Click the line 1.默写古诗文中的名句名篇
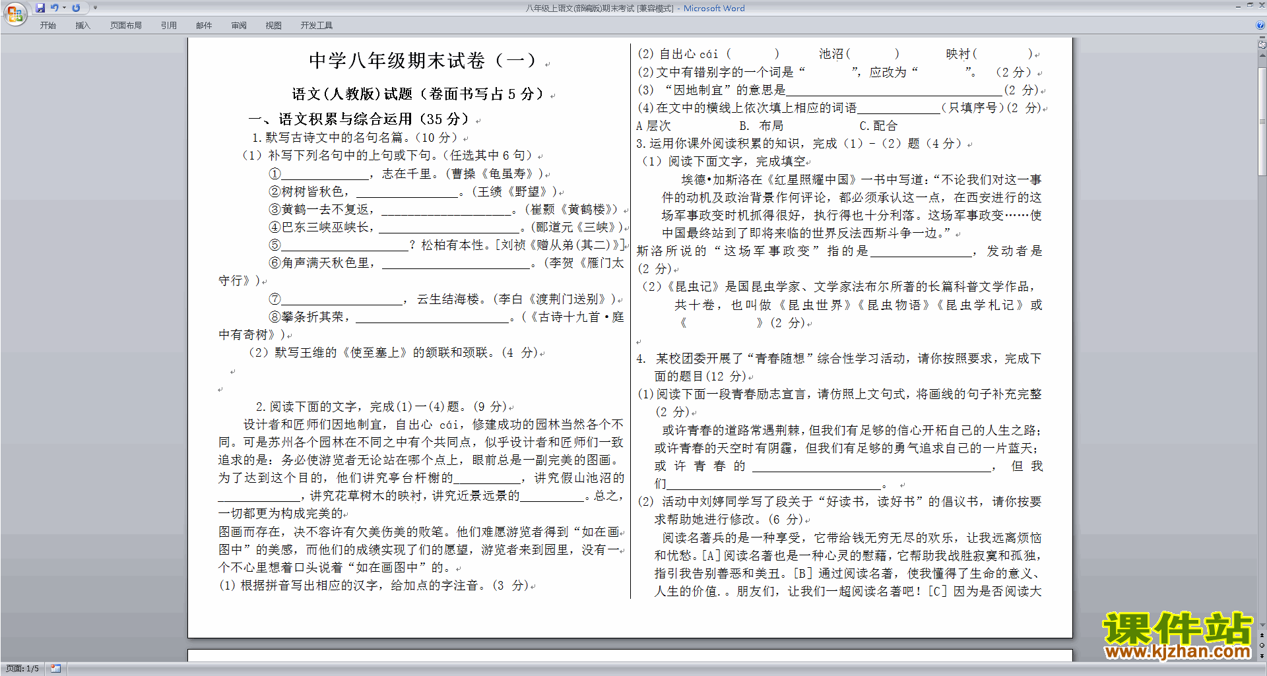This screenshot has width=1267, height=676. 356,138
